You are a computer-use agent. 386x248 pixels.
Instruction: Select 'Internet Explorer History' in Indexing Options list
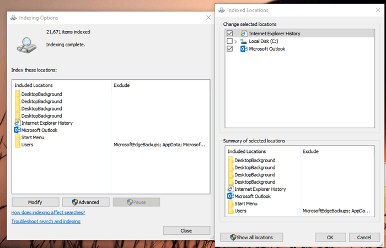[x=47, y=123]
